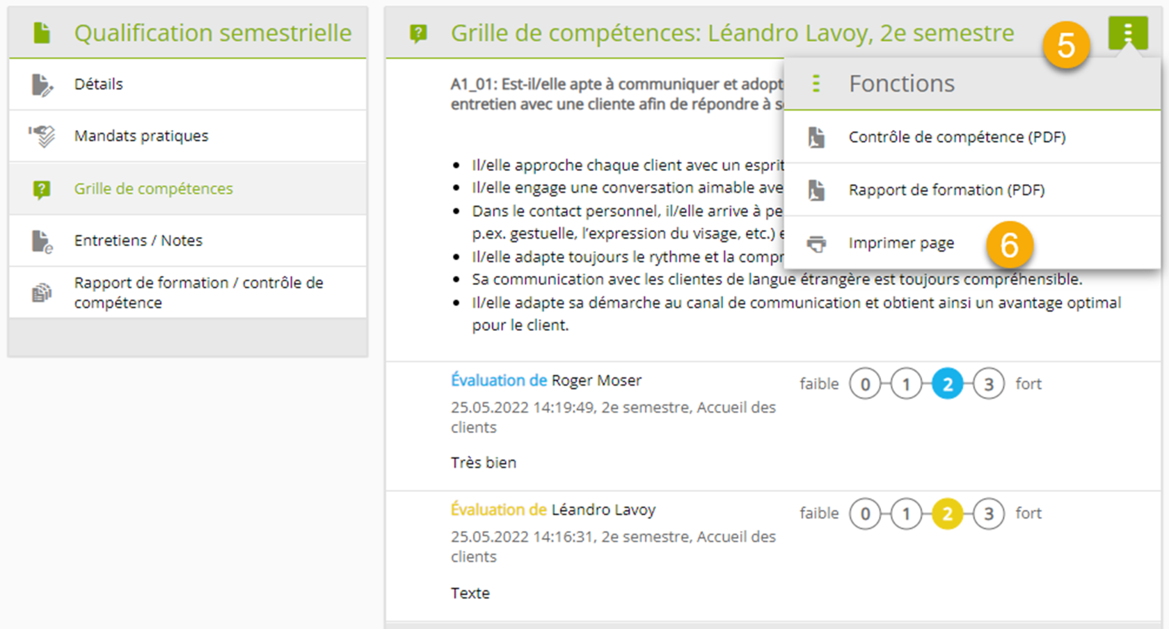Click the green three-dots Fonctions button
The image size is (1169, 629).
1127,32
